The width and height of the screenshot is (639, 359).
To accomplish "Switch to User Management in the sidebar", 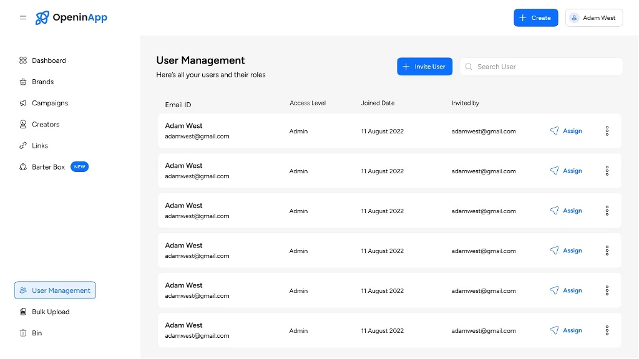I will [55, 290].
